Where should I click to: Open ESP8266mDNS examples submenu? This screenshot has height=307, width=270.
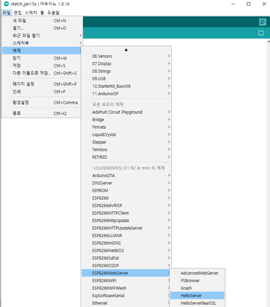click(126, 243)
